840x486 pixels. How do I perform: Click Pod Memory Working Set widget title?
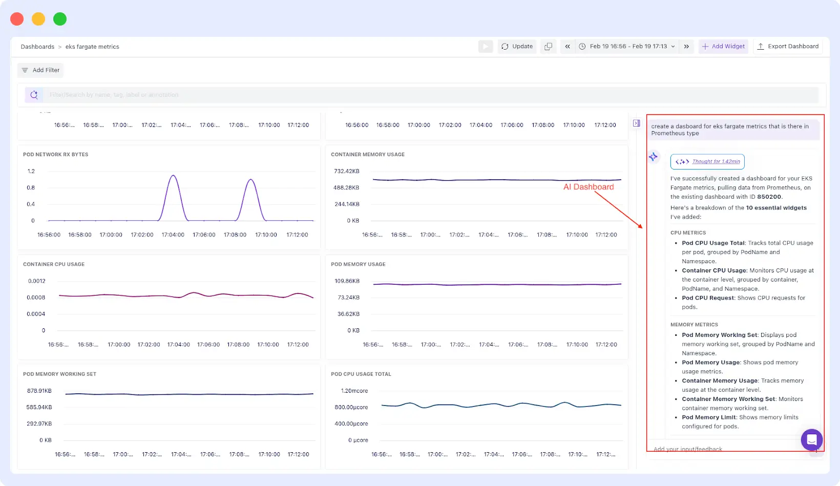[x=59, y=374]
